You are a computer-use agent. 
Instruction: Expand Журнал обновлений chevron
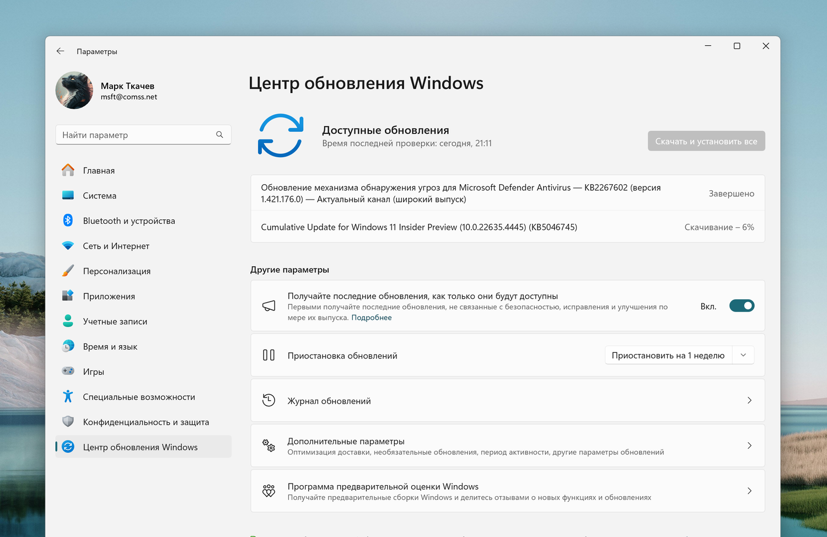(749, 400)
